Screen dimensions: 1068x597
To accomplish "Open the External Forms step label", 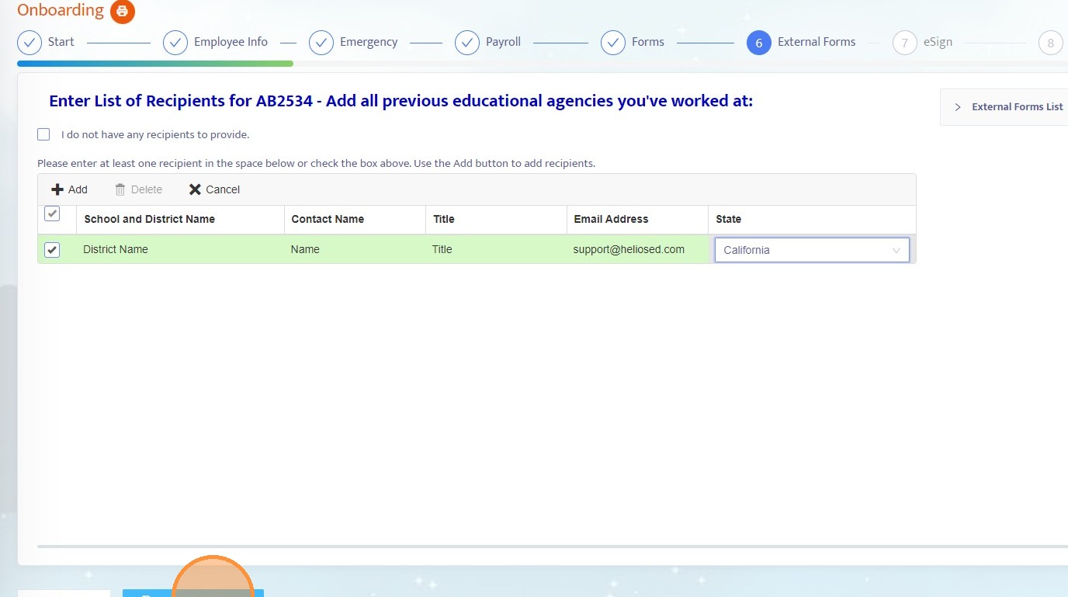I will tap(817, 42).
